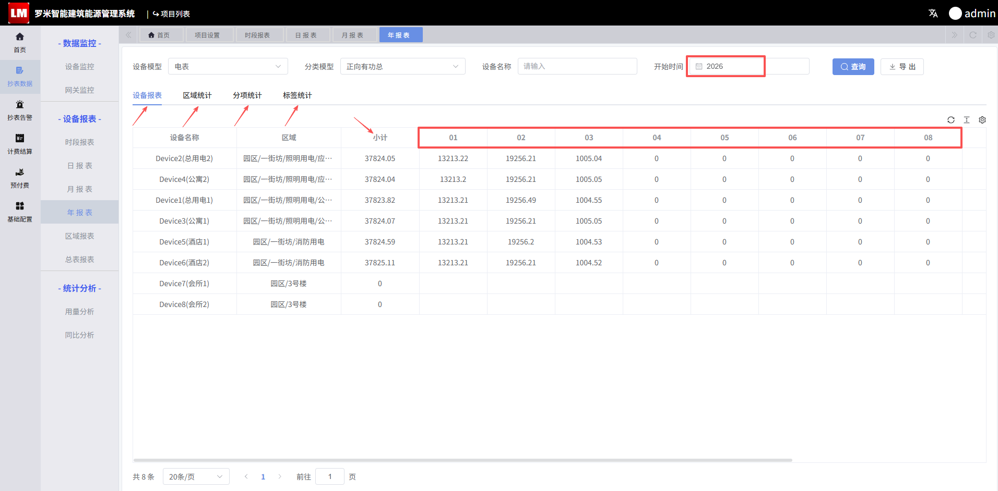Open the table column settings gear icon
Viewport: 998px width, 491px height.
coord(982,120)
